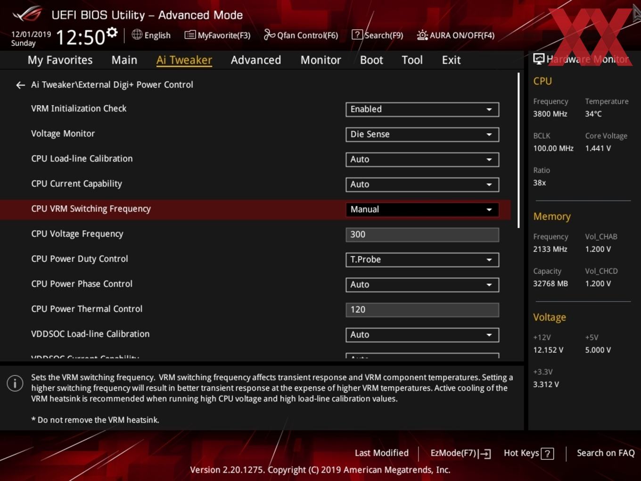Select CPU Voltage Frequency label

(77, 234)
